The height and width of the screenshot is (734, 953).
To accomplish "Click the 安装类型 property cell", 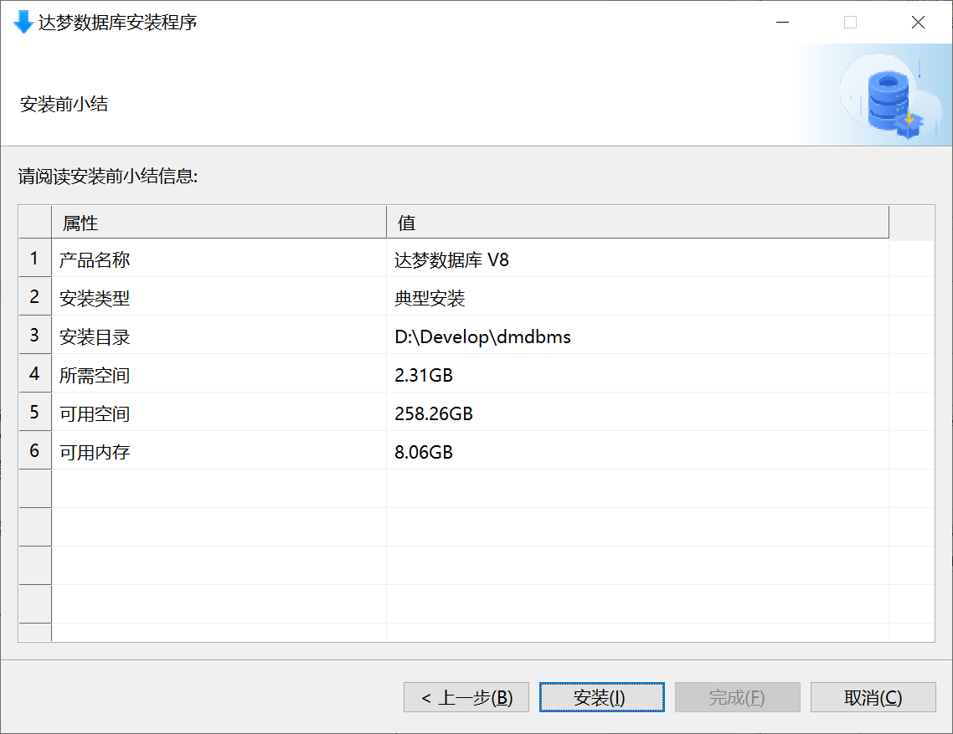I will click(x=219, y=297).
